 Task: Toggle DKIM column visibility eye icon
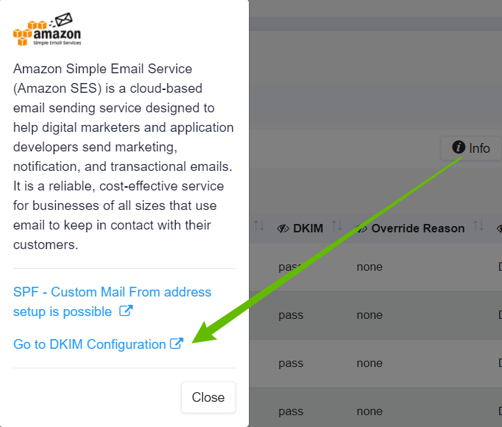(x=283, y=228)
